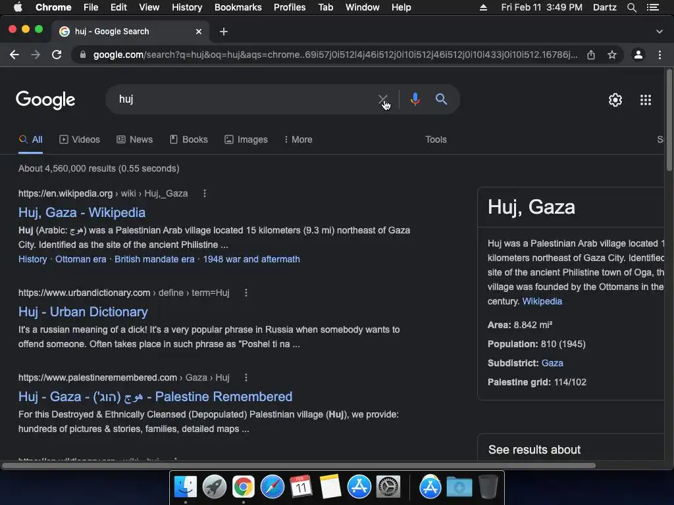This screenshot has height=505, width=674.
Task: Open the History menu in menu bar
Action: [187, 7]
